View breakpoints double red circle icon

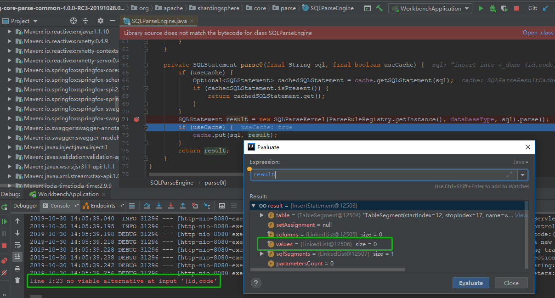coord(5,261)
